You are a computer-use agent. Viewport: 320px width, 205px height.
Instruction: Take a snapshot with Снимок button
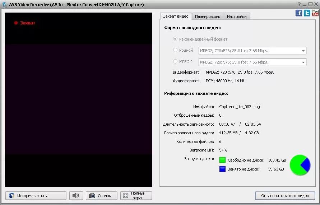101,196
